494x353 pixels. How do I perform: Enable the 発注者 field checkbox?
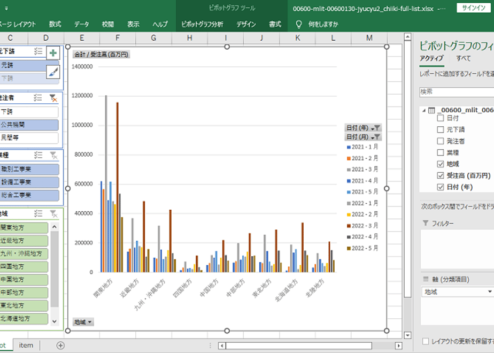(441, 141)
